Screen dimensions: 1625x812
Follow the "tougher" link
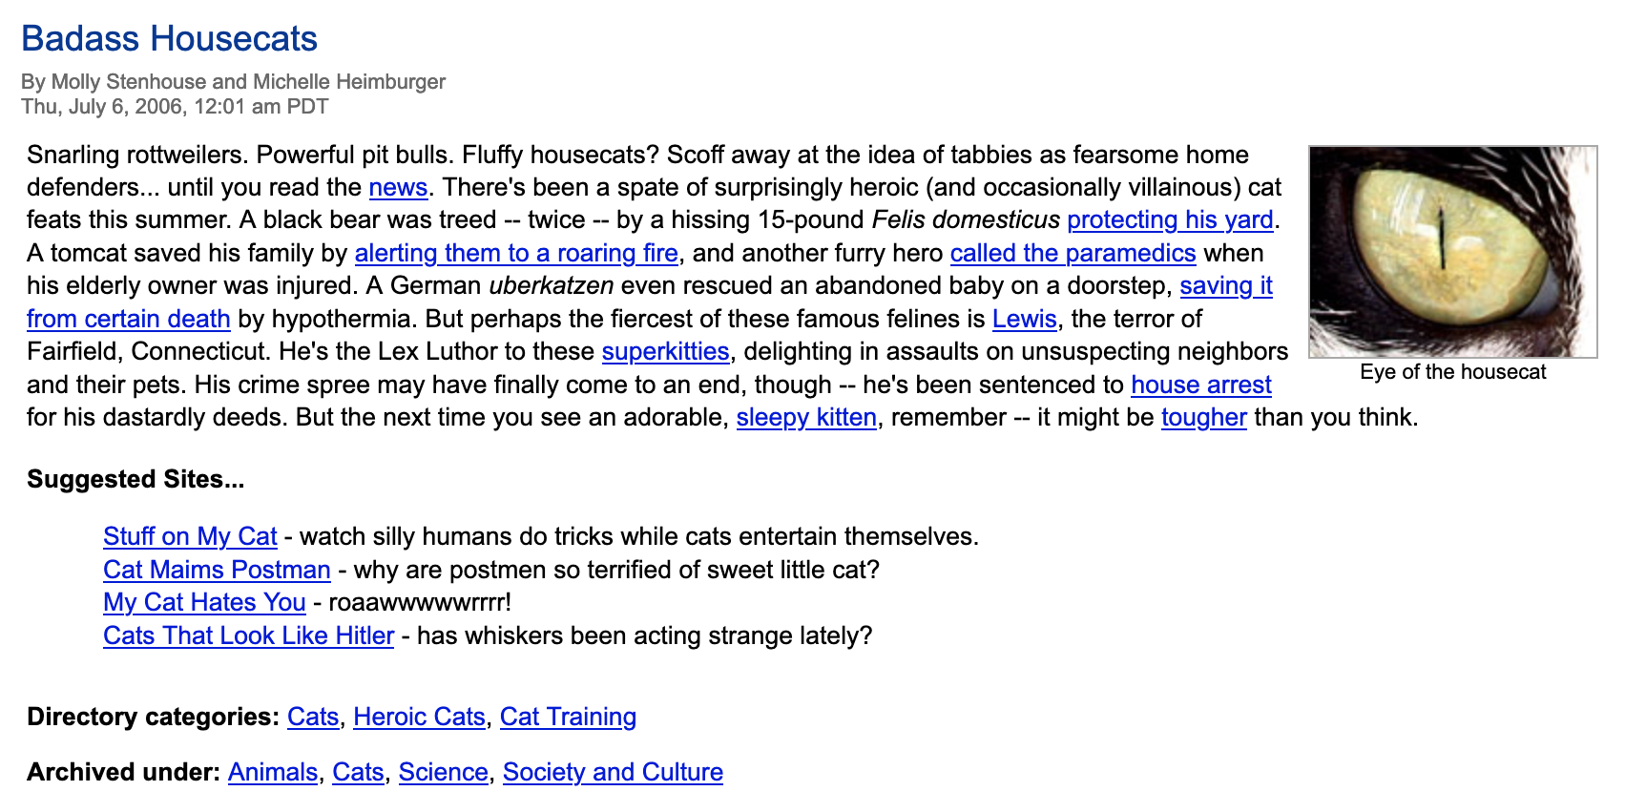pos(1203,418)
